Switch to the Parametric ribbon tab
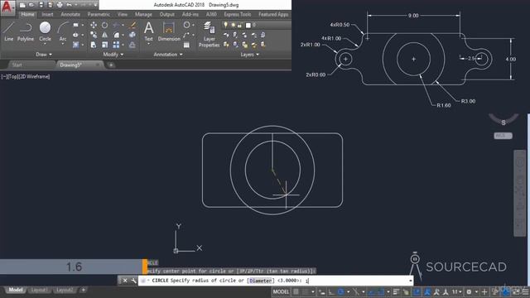This screenshot has height=298, width=530. [x=99, y=14]
